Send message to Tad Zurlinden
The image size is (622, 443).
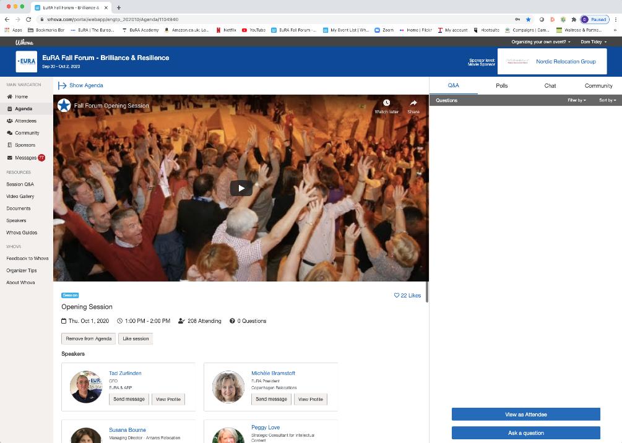[129, 399]
